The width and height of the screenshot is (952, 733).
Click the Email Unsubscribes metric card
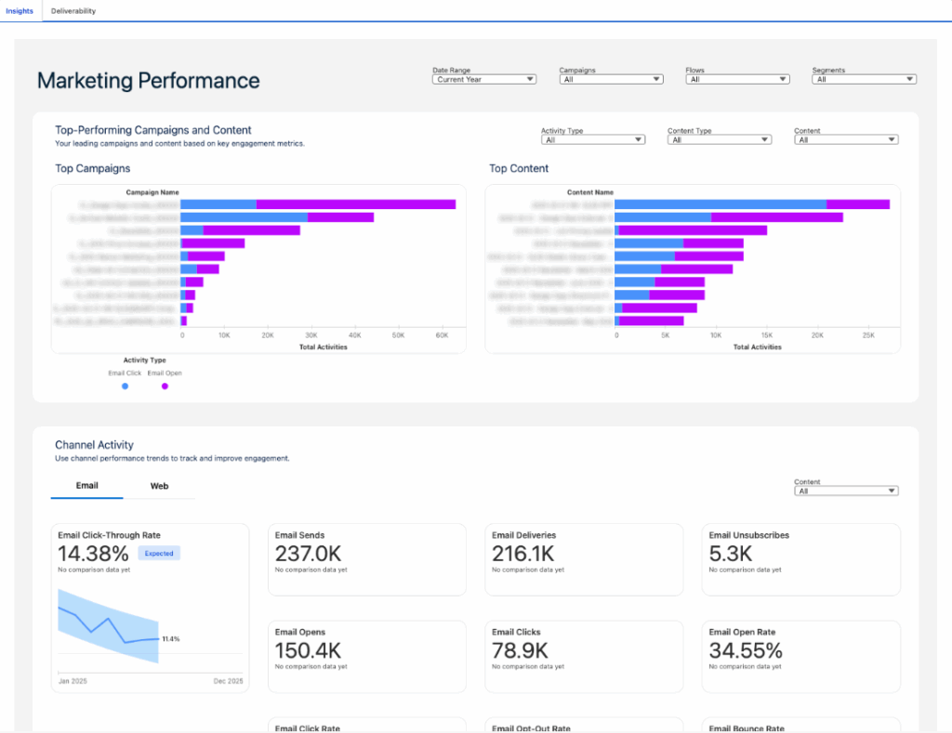[x=800, y=559]
